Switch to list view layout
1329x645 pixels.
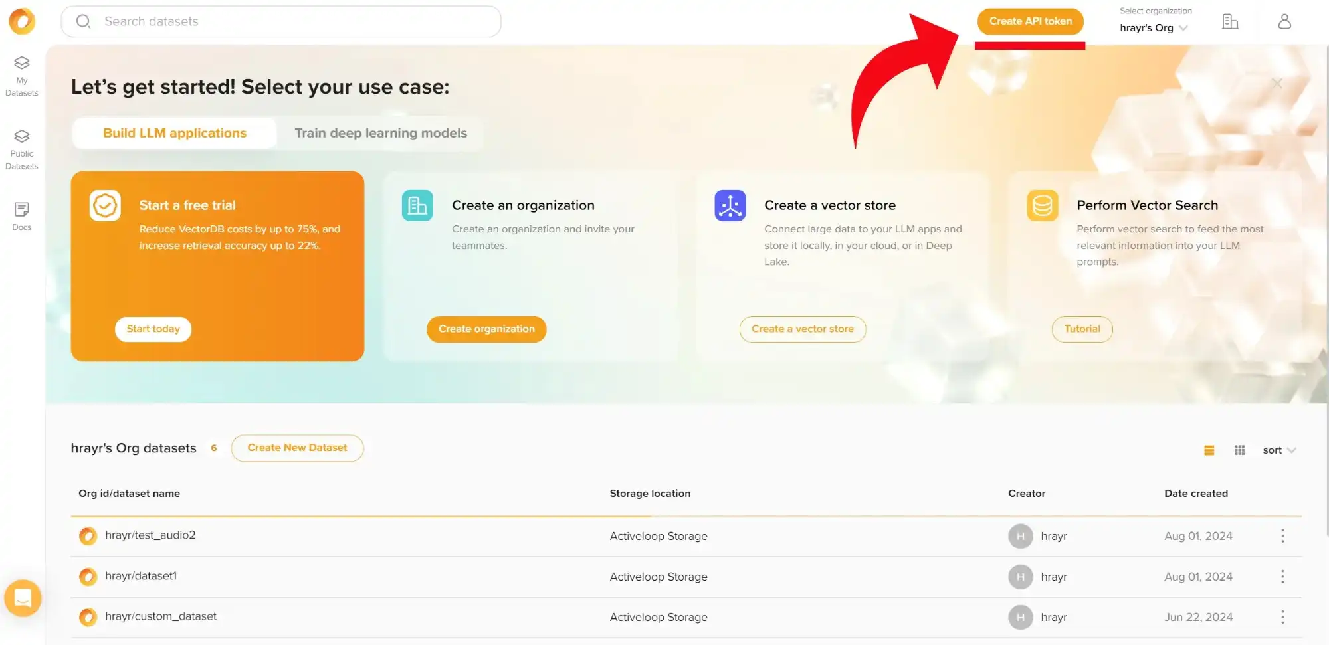point(1209,450)
